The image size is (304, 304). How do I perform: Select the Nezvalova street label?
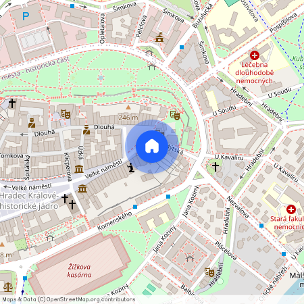click(238, 207)
